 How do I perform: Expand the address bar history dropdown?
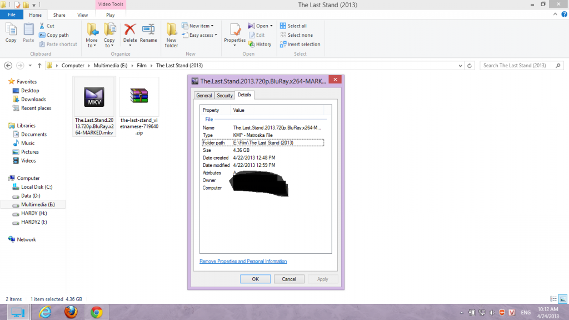[460, 66]
